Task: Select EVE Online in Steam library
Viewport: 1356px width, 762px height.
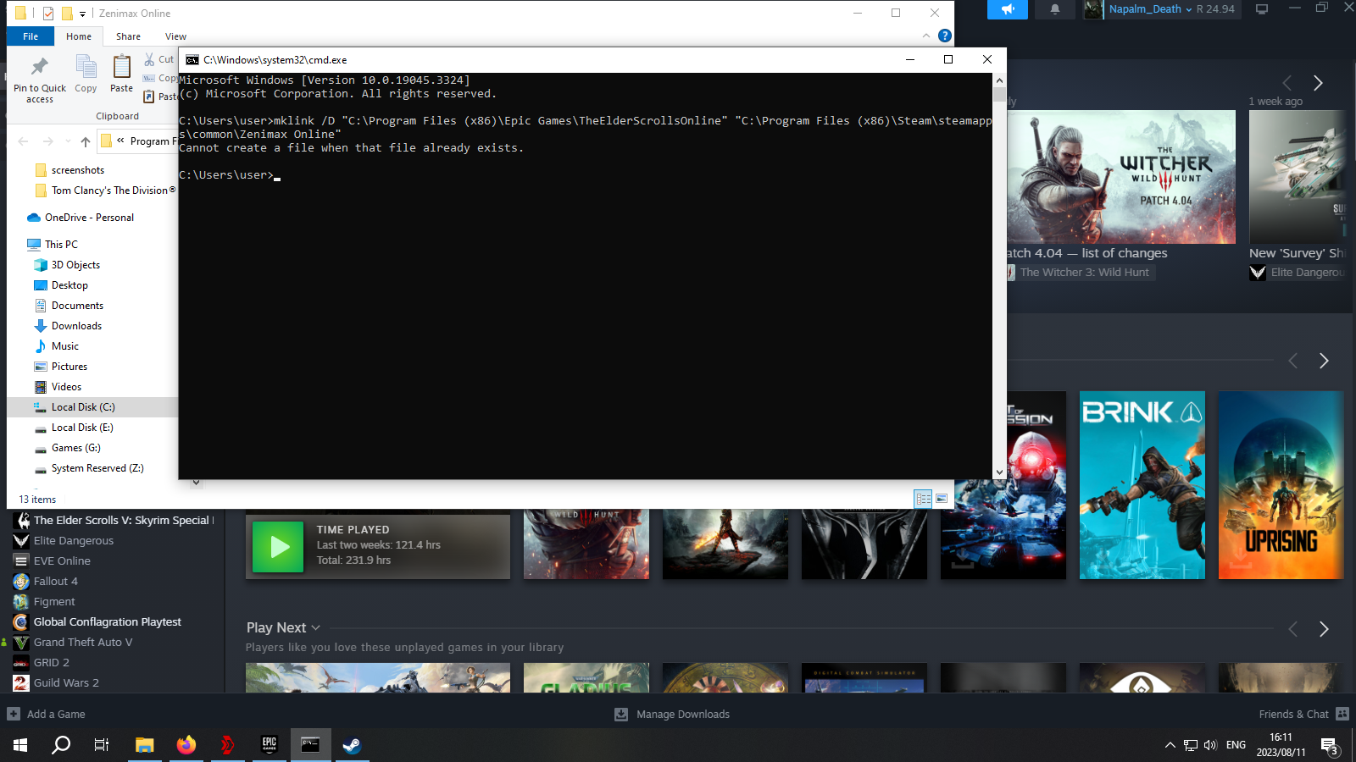Action: coord(62,560)
